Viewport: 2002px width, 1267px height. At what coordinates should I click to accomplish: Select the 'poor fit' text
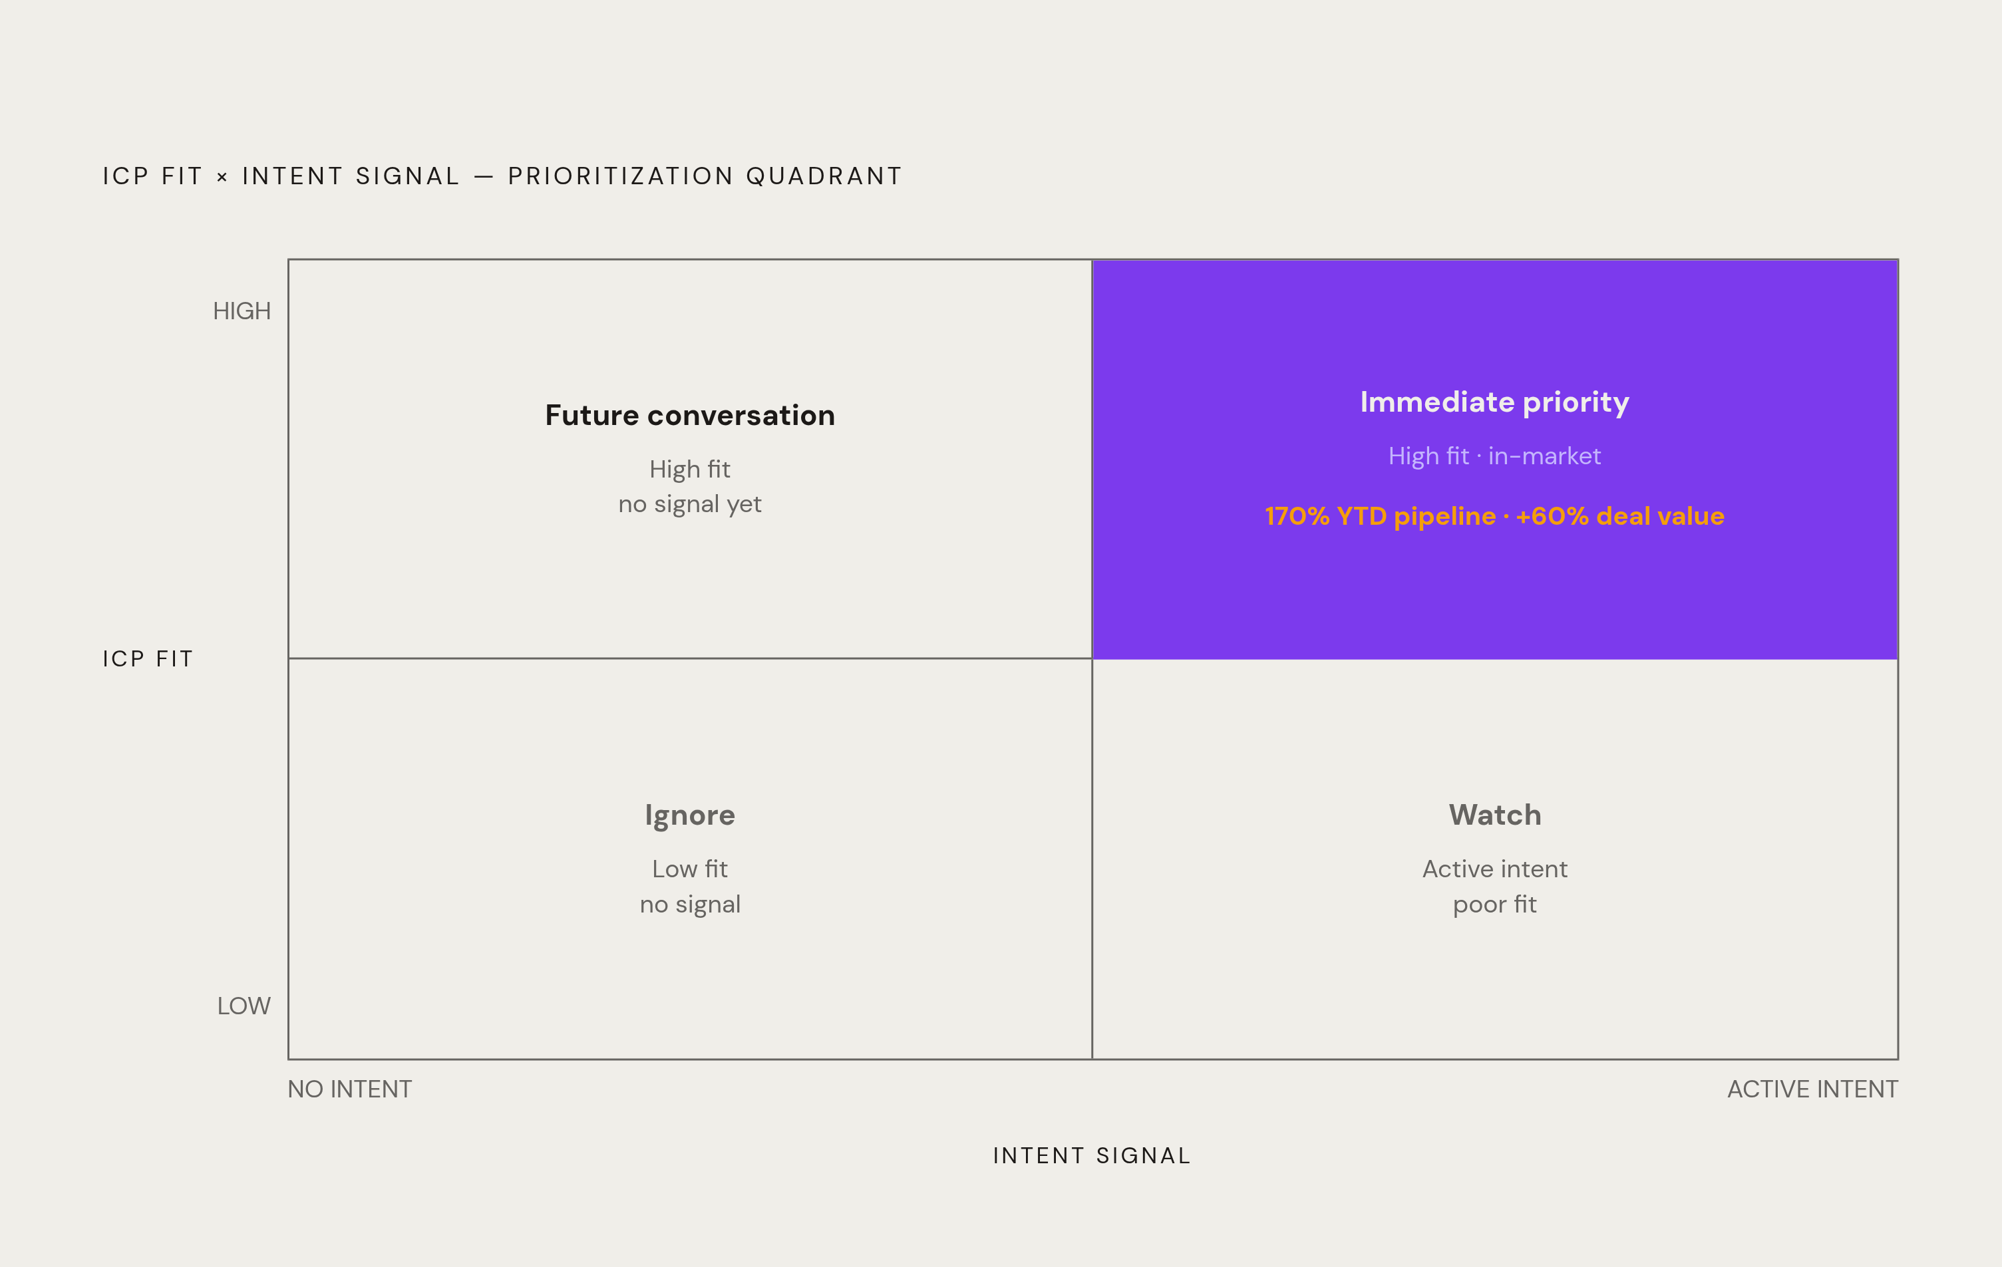pyautogui.click(x=1495, y=905)
